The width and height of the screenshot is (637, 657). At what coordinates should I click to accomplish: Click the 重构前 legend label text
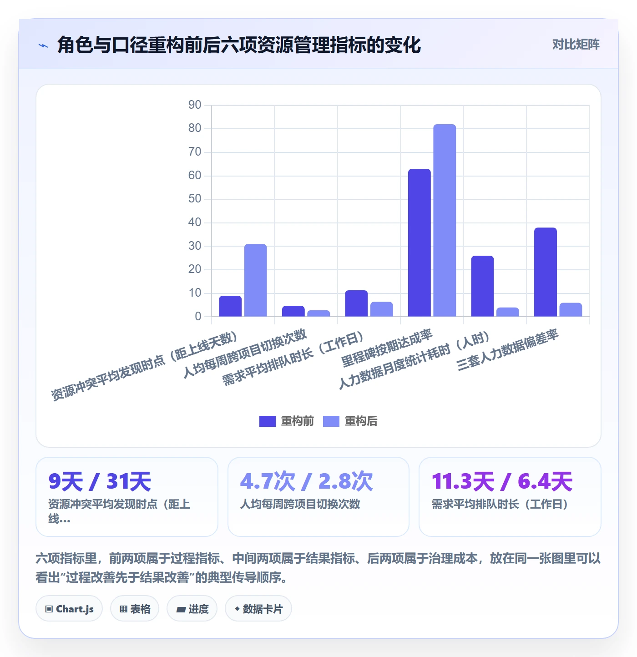pos(298,421)
